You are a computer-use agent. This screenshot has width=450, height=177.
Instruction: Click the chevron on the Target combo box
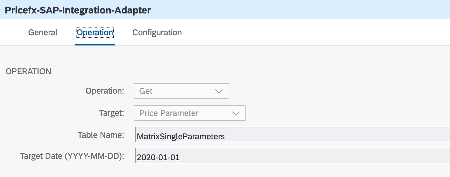click(236, 113)
